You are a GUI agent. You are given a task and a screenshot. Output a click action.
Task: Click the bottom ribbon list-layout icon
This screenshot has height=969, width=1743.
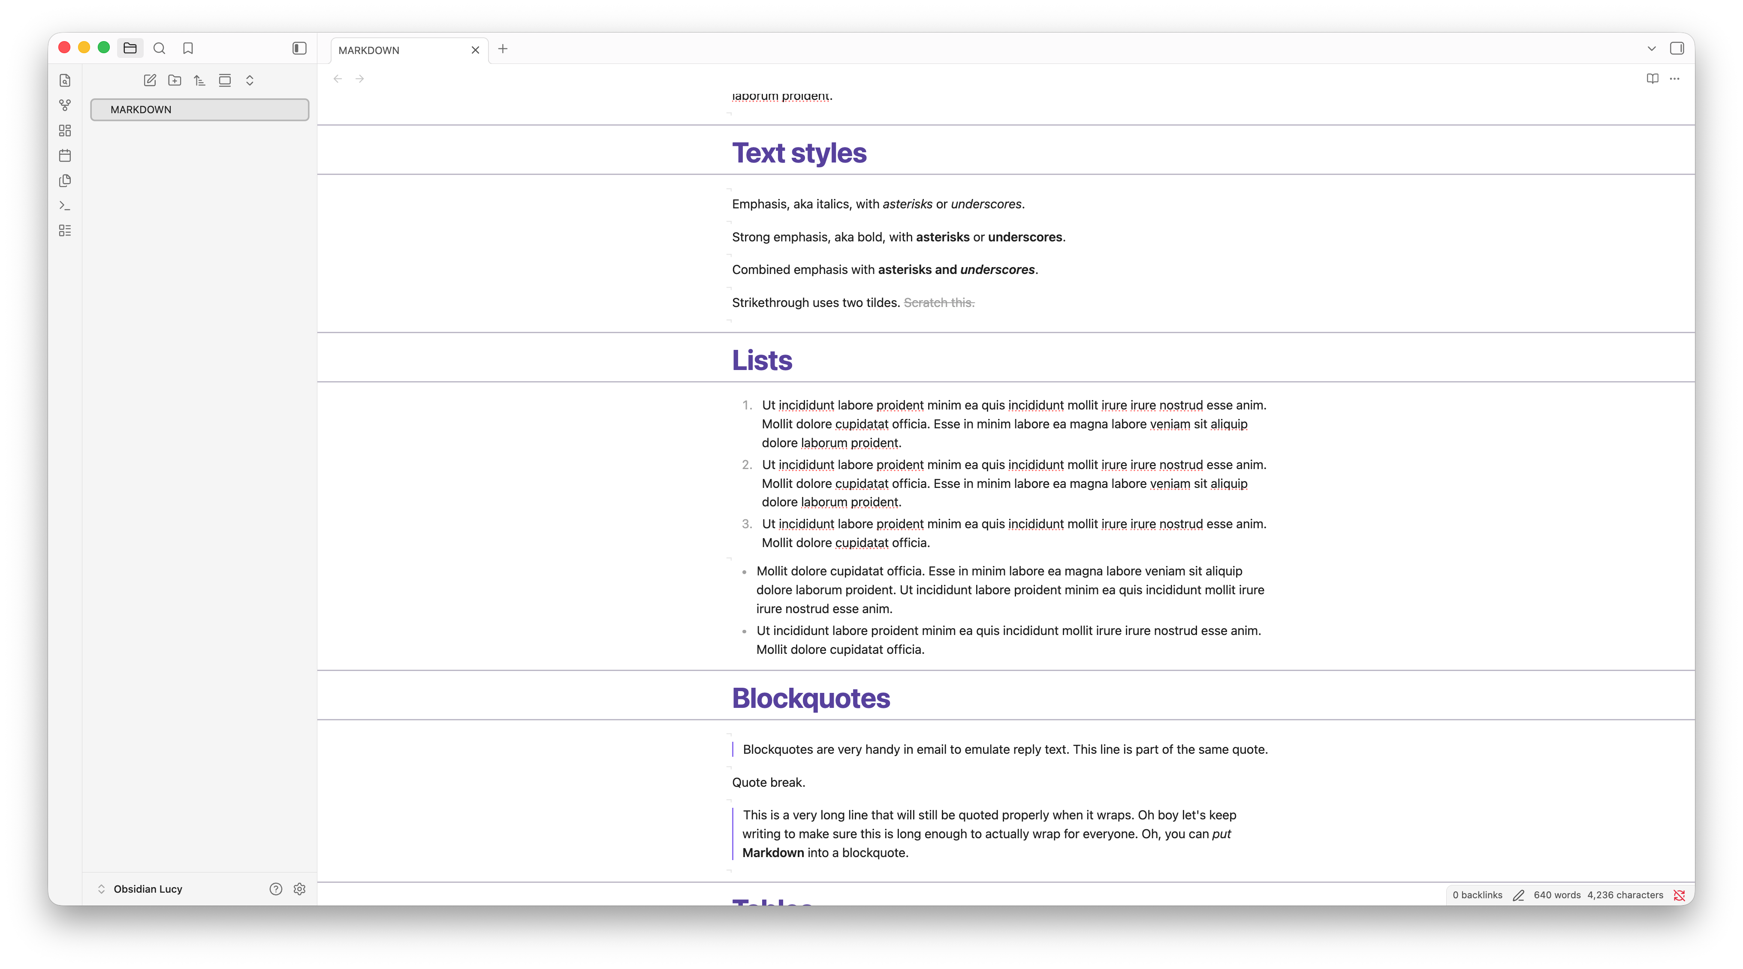[x=65, y=231]
